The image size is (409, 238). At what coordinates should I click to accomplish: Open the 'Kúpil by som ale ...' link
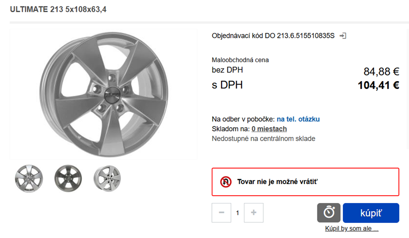coord(352,229)
